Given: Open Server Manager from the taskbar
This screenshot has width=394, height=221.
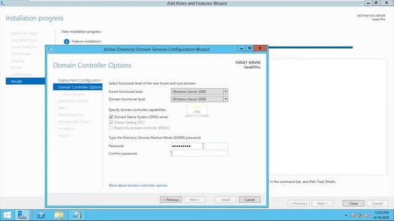Looking at the screenshot, I should pyautogui.click(x=22, y=215).
